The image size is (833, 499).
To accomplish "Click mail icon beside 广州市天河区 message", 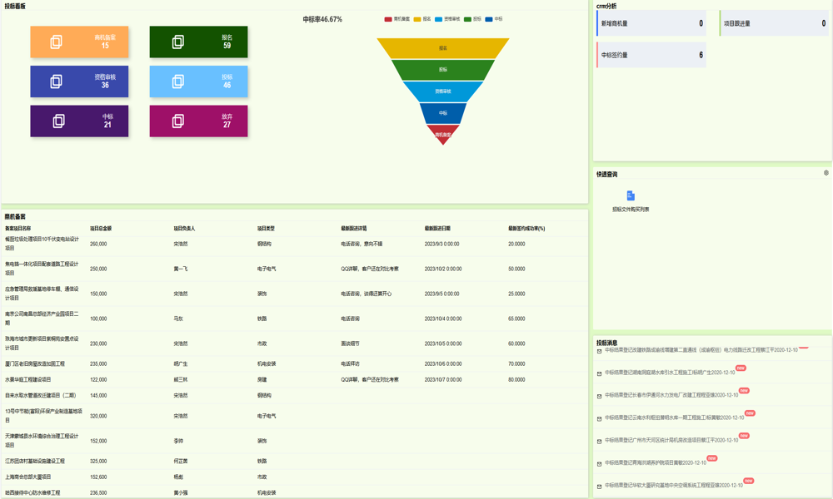I will click(x=599, y=441).
